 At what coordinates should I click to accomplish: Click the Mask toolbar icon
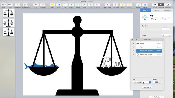(x=84, y=5)
